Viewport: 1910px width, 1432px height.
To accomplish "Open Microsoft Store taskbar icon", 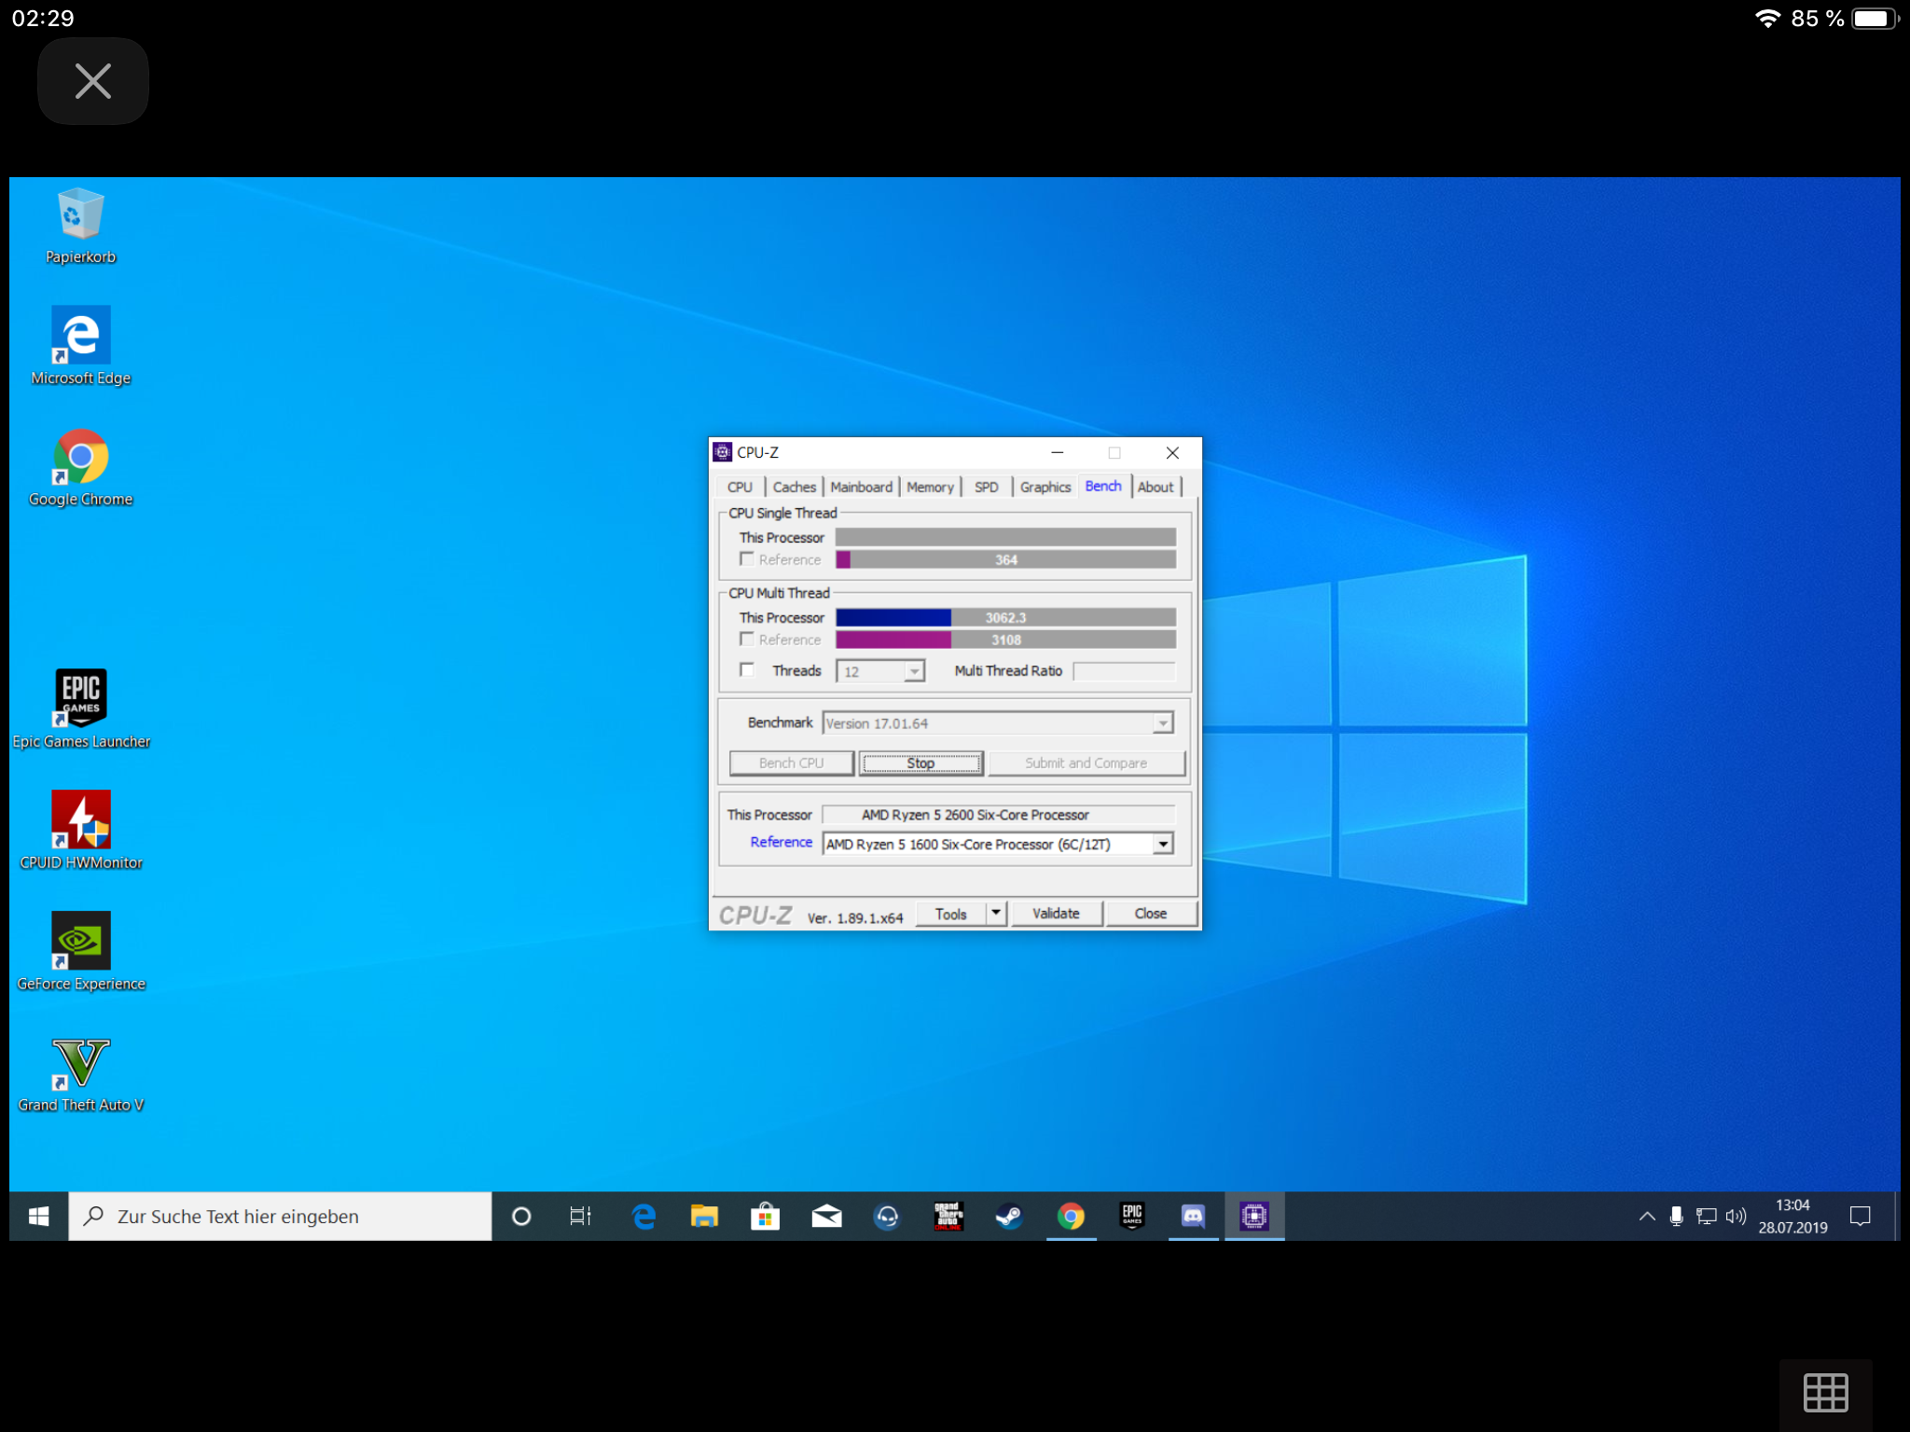I will [x=765, y=1216].
